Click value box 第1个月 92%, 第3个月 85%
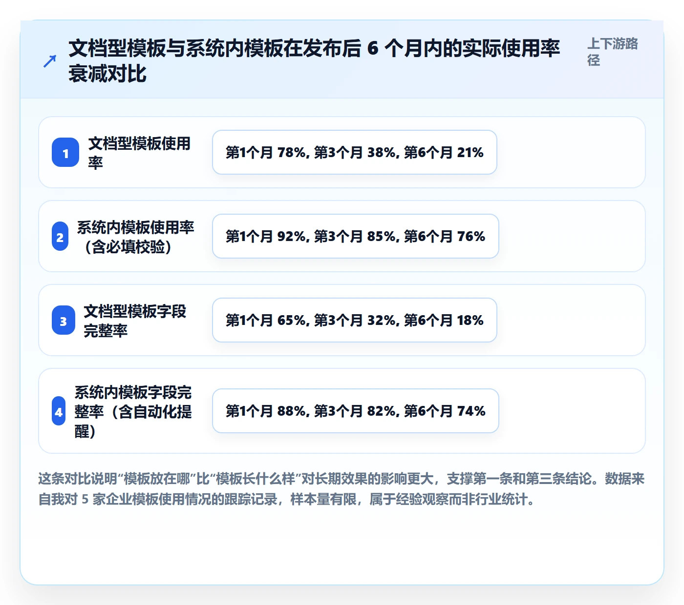The width and height of the screenshot is (684, 605). 356,236
